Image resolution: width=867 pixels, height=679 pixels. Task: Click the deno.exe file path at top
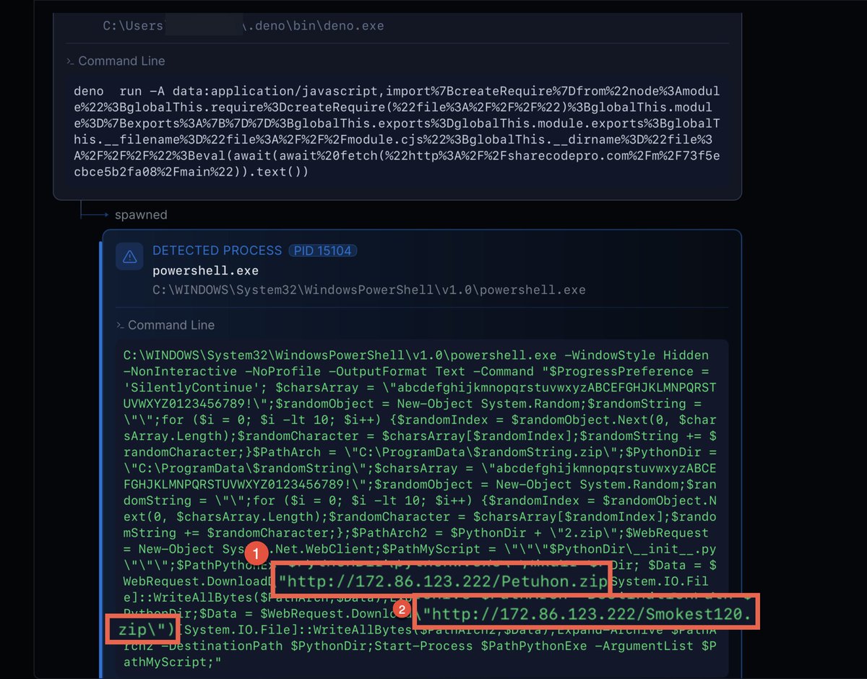click(243, 26)
